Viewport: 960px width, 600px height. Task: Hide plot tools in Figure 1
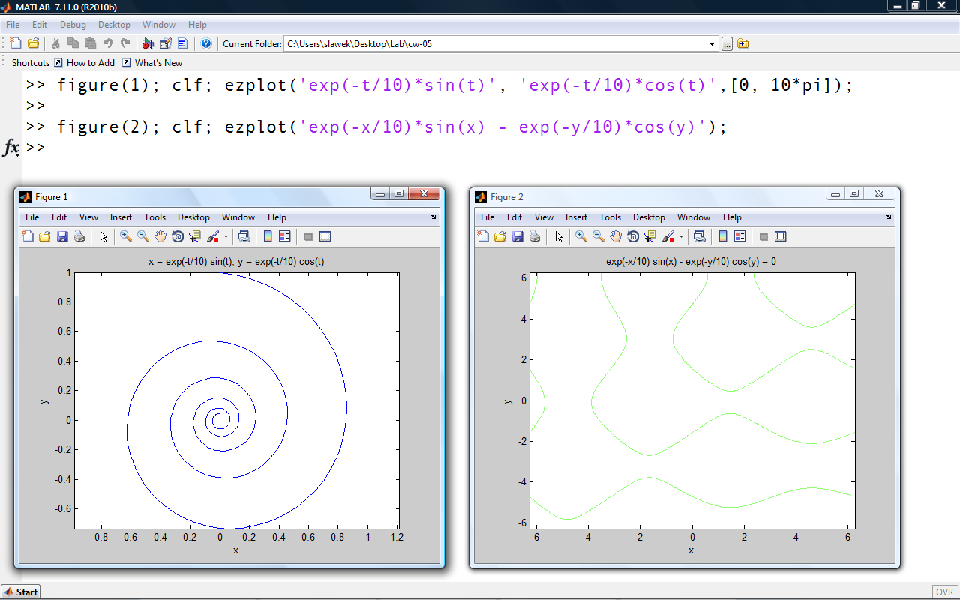tap(308, 237)
